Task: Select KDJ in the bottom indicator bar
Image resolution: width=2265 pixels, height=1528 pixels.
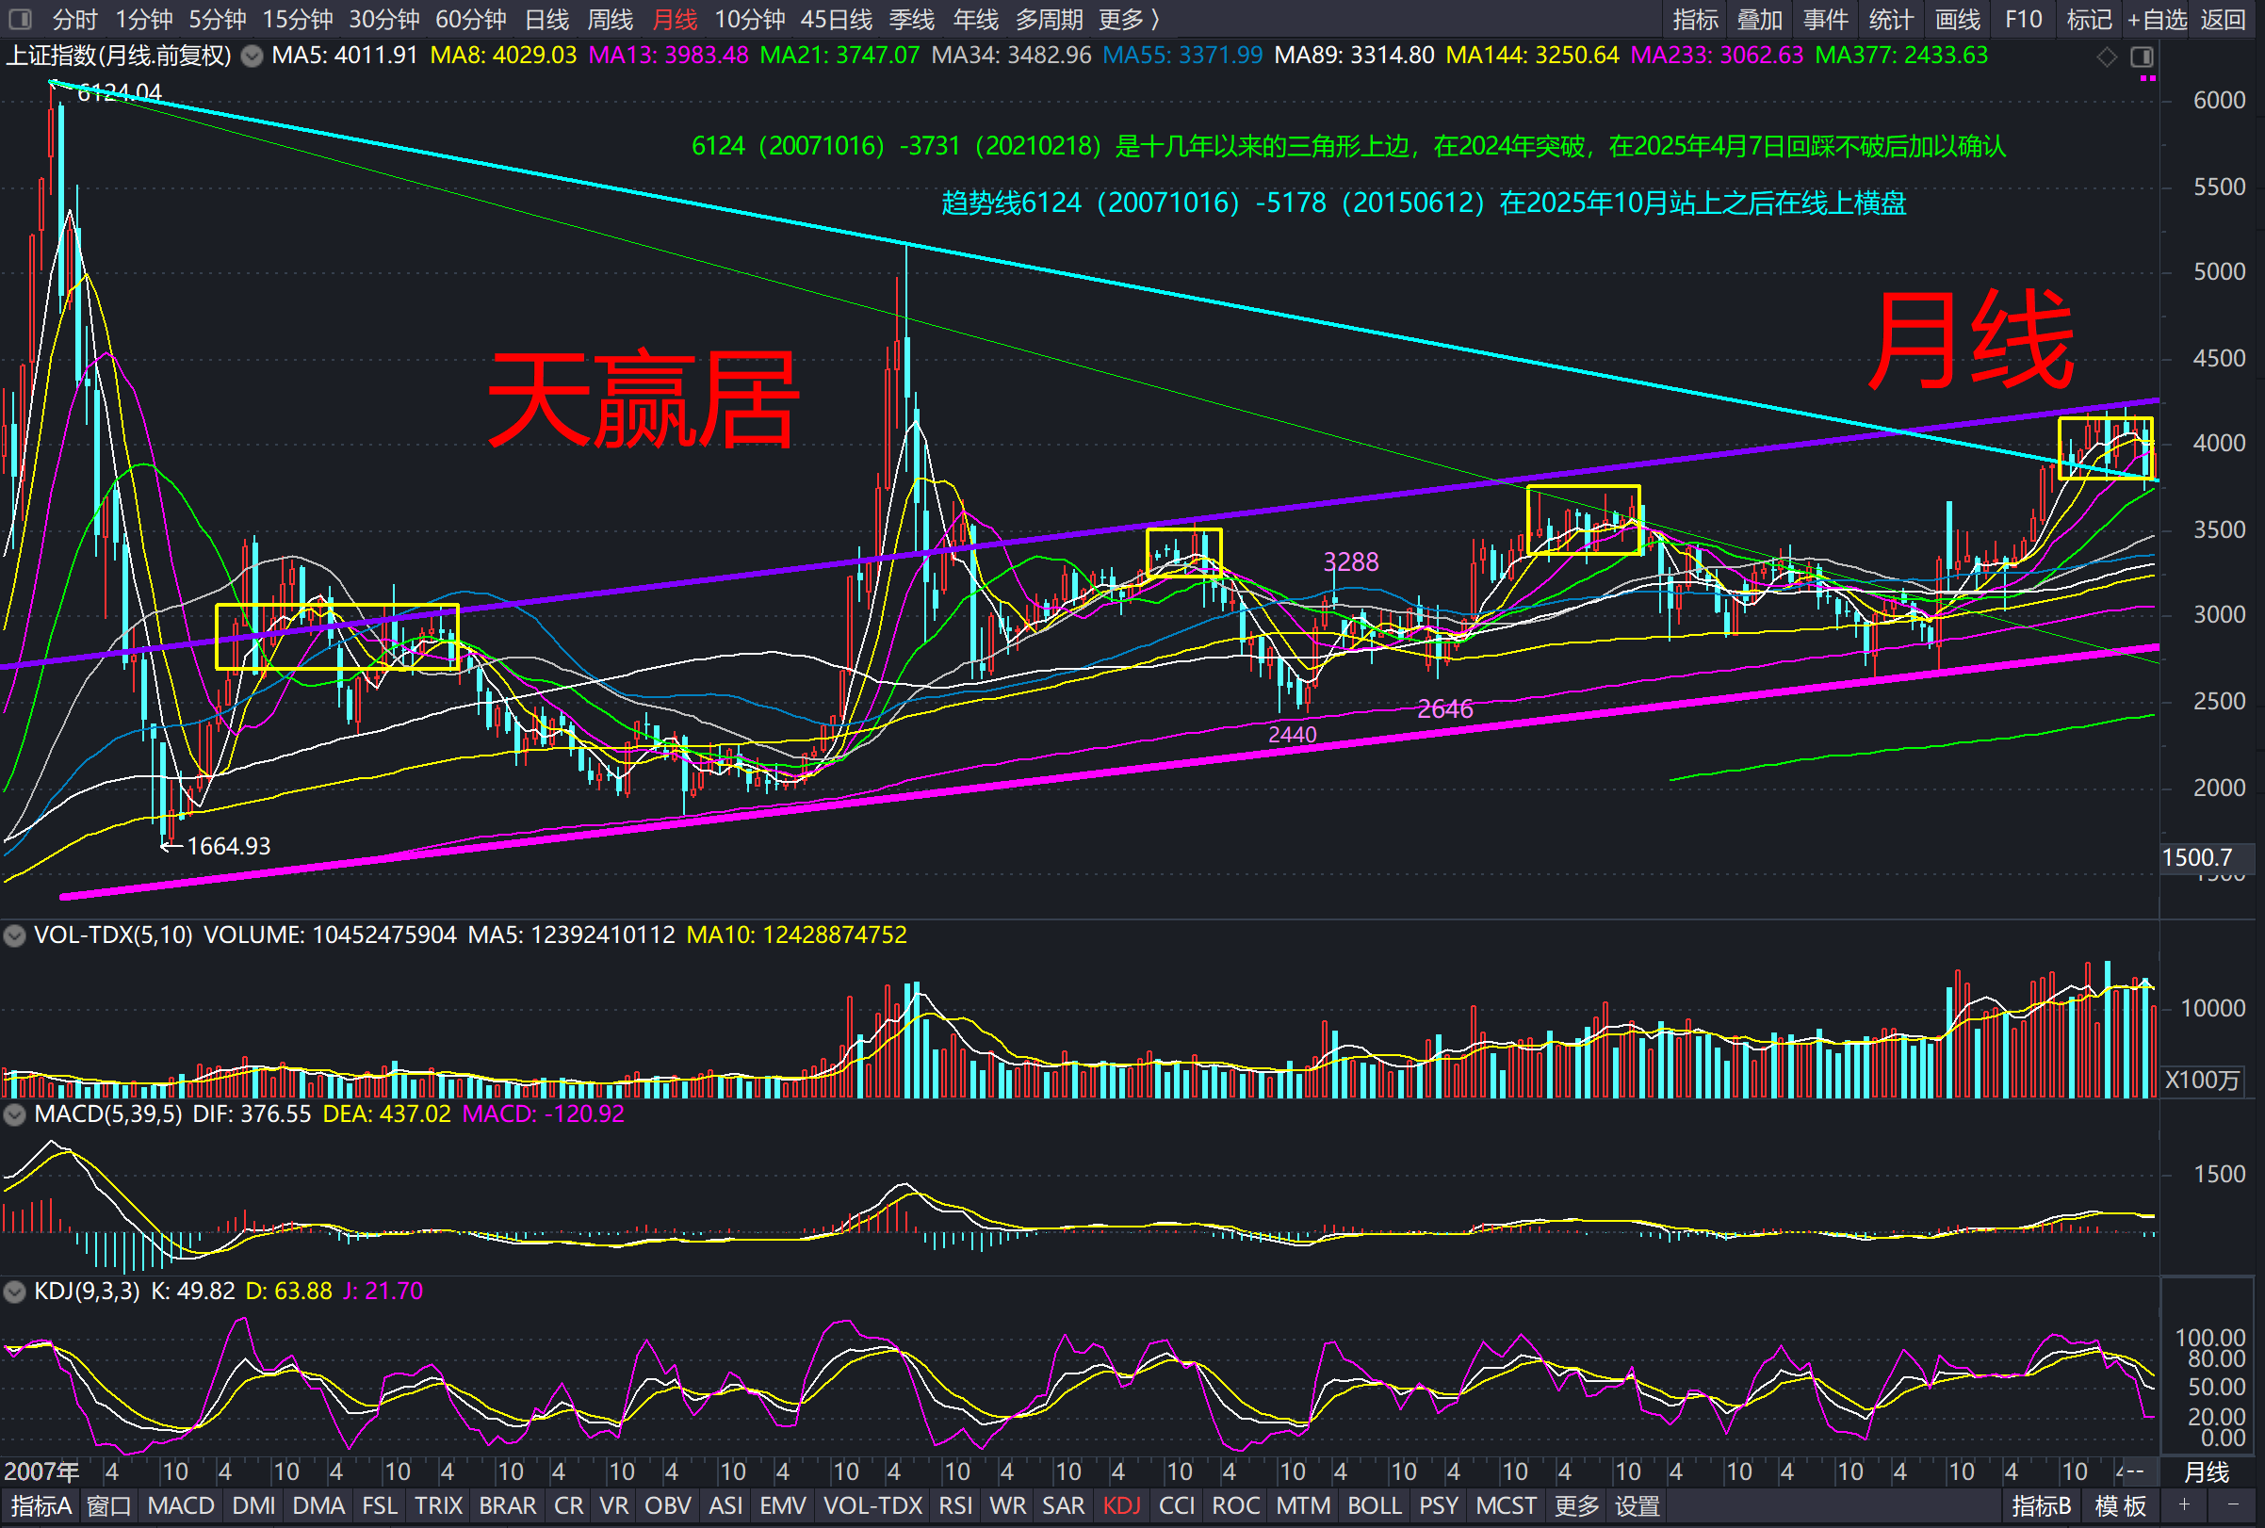Action: click(x=1121, y=1505)
